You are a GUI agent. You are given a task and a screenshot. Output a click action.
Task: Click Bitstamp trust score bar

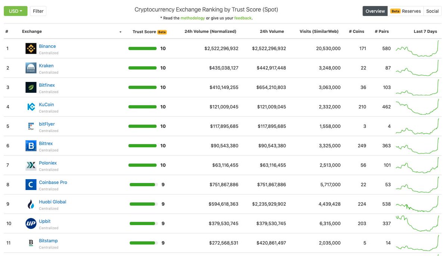[x=143, y=243]
